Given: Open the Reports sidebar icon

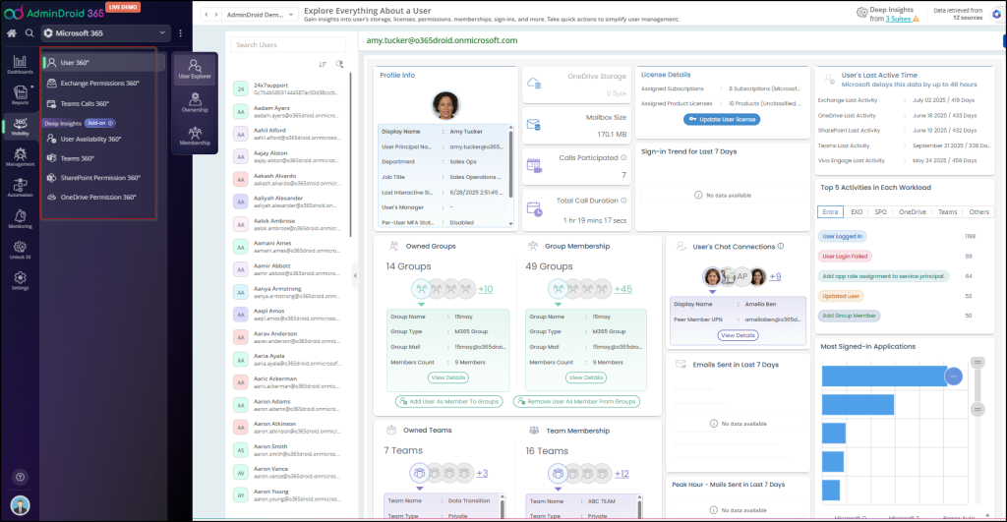Looking at the screenshot, I should tap(20, 95).
